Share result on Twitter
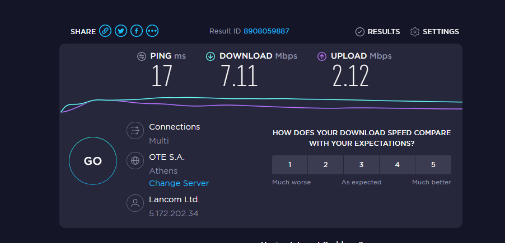This screenshot has height=243, width=505. point(121,31)
